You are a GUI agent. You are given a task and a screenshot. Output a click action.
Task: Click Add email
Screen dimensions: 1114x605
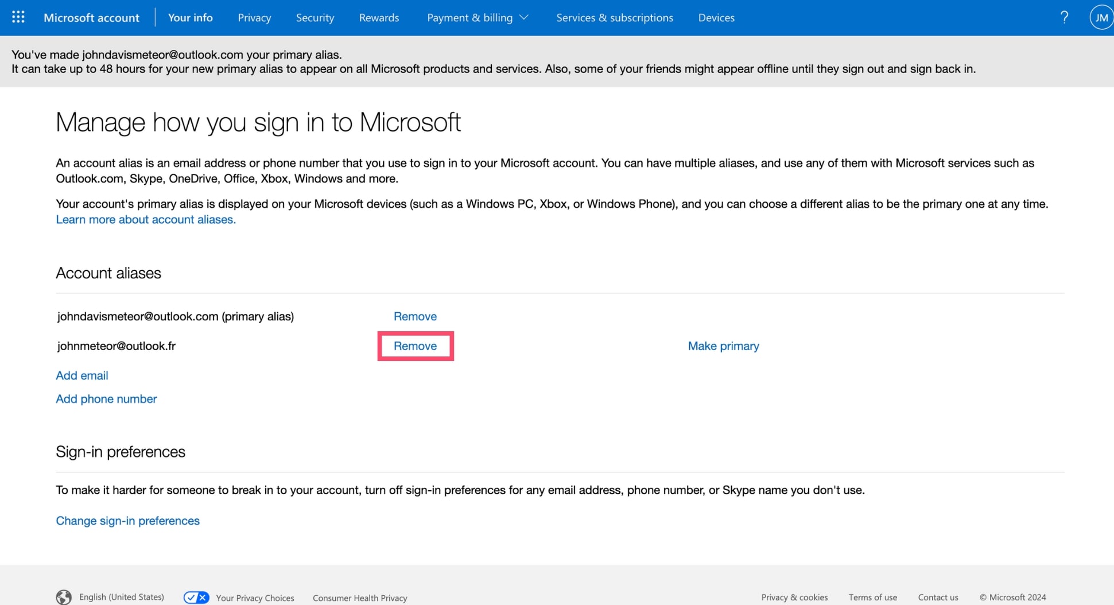tap(82, 375)
